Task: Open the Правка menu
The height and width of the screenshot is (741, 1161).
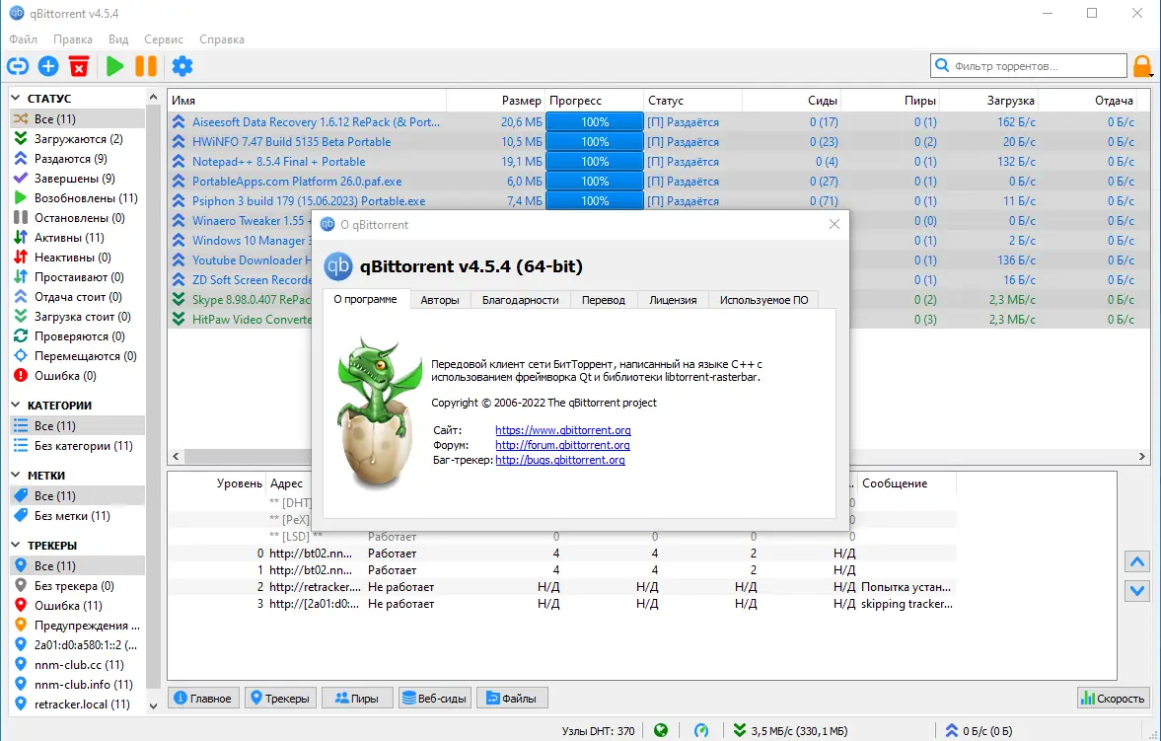Action: (x=73, y=39)
